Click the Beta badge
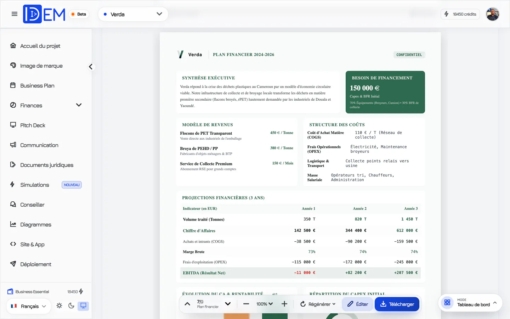This screenshot has width=510, height=319. (x=79, y=14)
